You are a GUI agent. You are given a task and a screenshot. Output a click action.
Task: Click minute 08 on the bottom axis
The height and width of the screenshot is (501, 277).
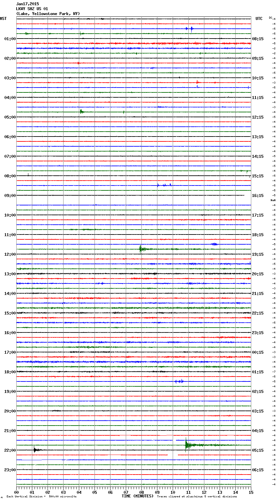pyautogui.click(x=142, y=492)
